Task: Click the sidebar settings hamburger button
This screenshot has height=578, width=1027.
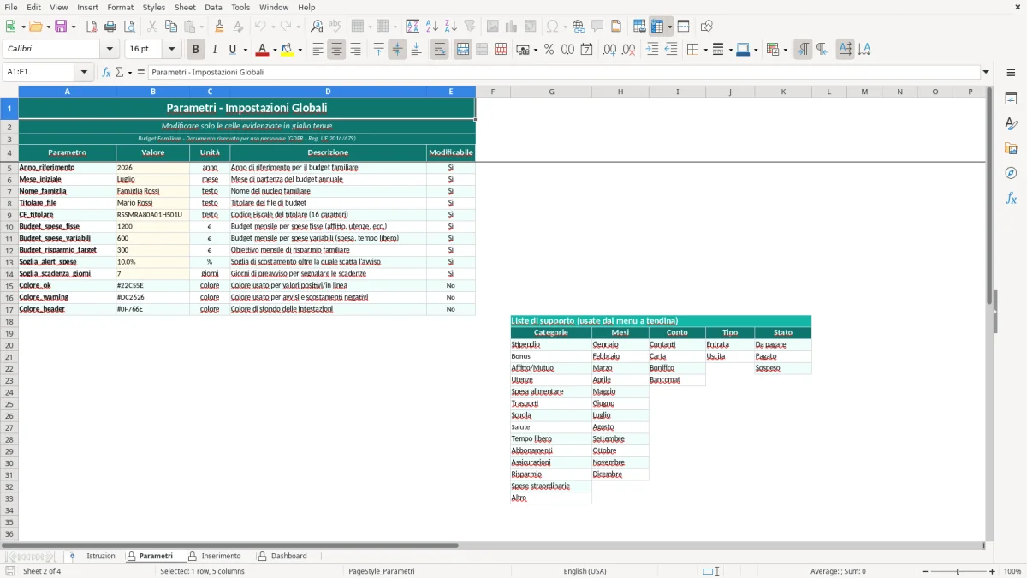Action: pyautogui.click(x=1011, y=72)
